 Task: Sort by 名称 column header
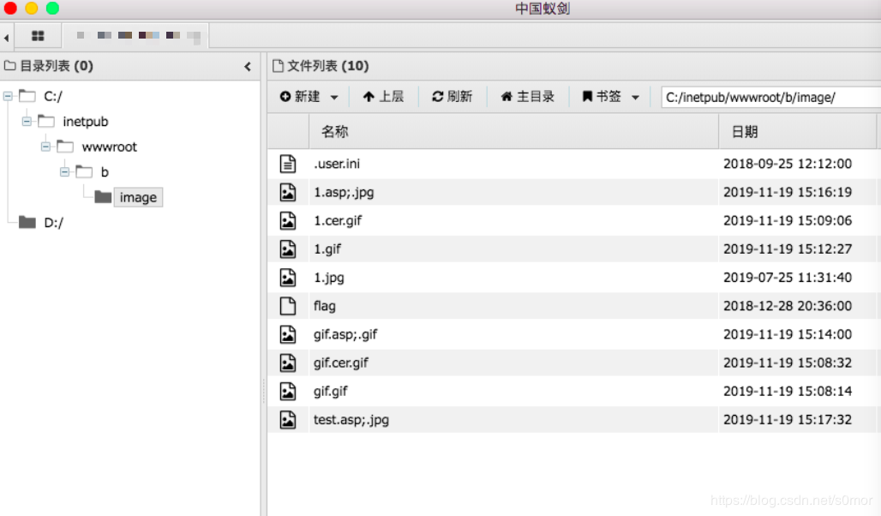pyautogui.click(x=513, y=131)
